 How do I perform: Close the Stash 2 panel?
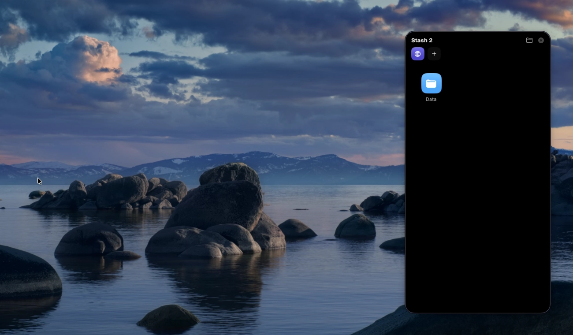point(541,40)
